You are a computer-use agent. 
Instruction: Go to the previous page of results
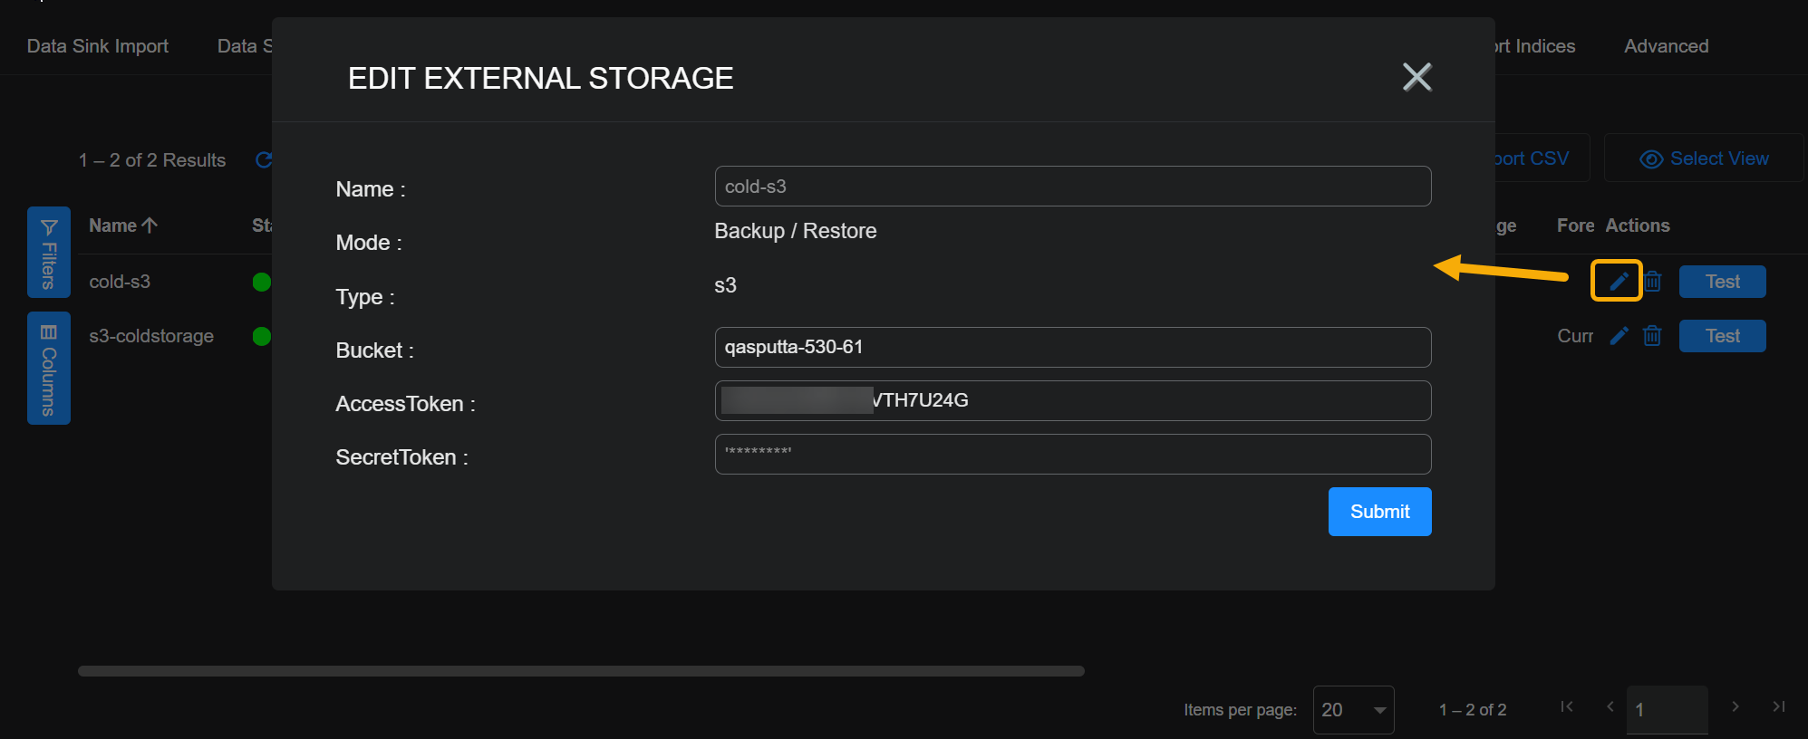tap(1610, 706)
